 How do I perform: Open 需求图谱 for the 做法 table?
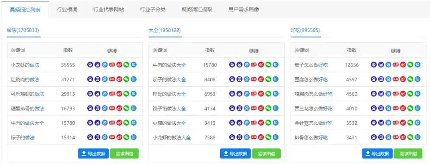point(125,153)
